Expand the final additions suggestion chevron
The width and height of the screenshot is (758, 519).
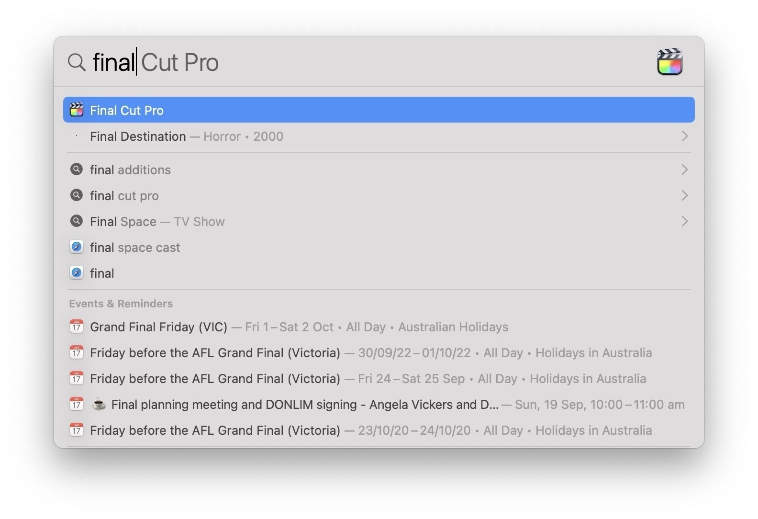684,169
